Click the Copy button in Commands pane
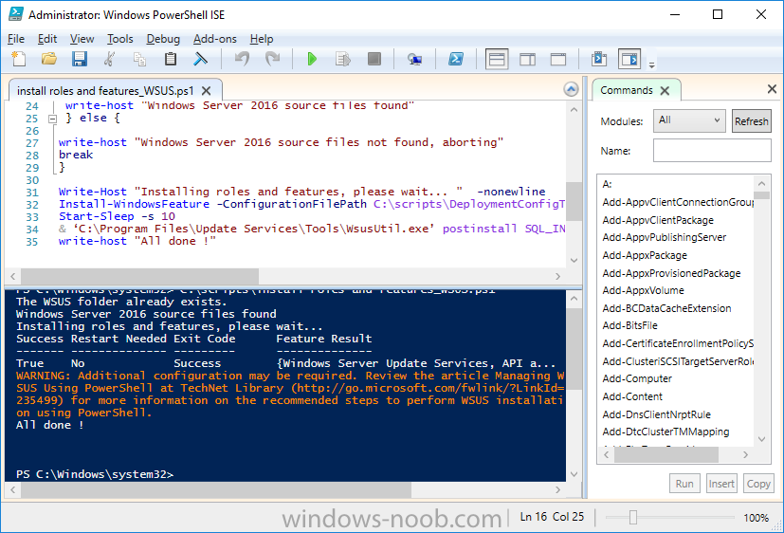 758,484
